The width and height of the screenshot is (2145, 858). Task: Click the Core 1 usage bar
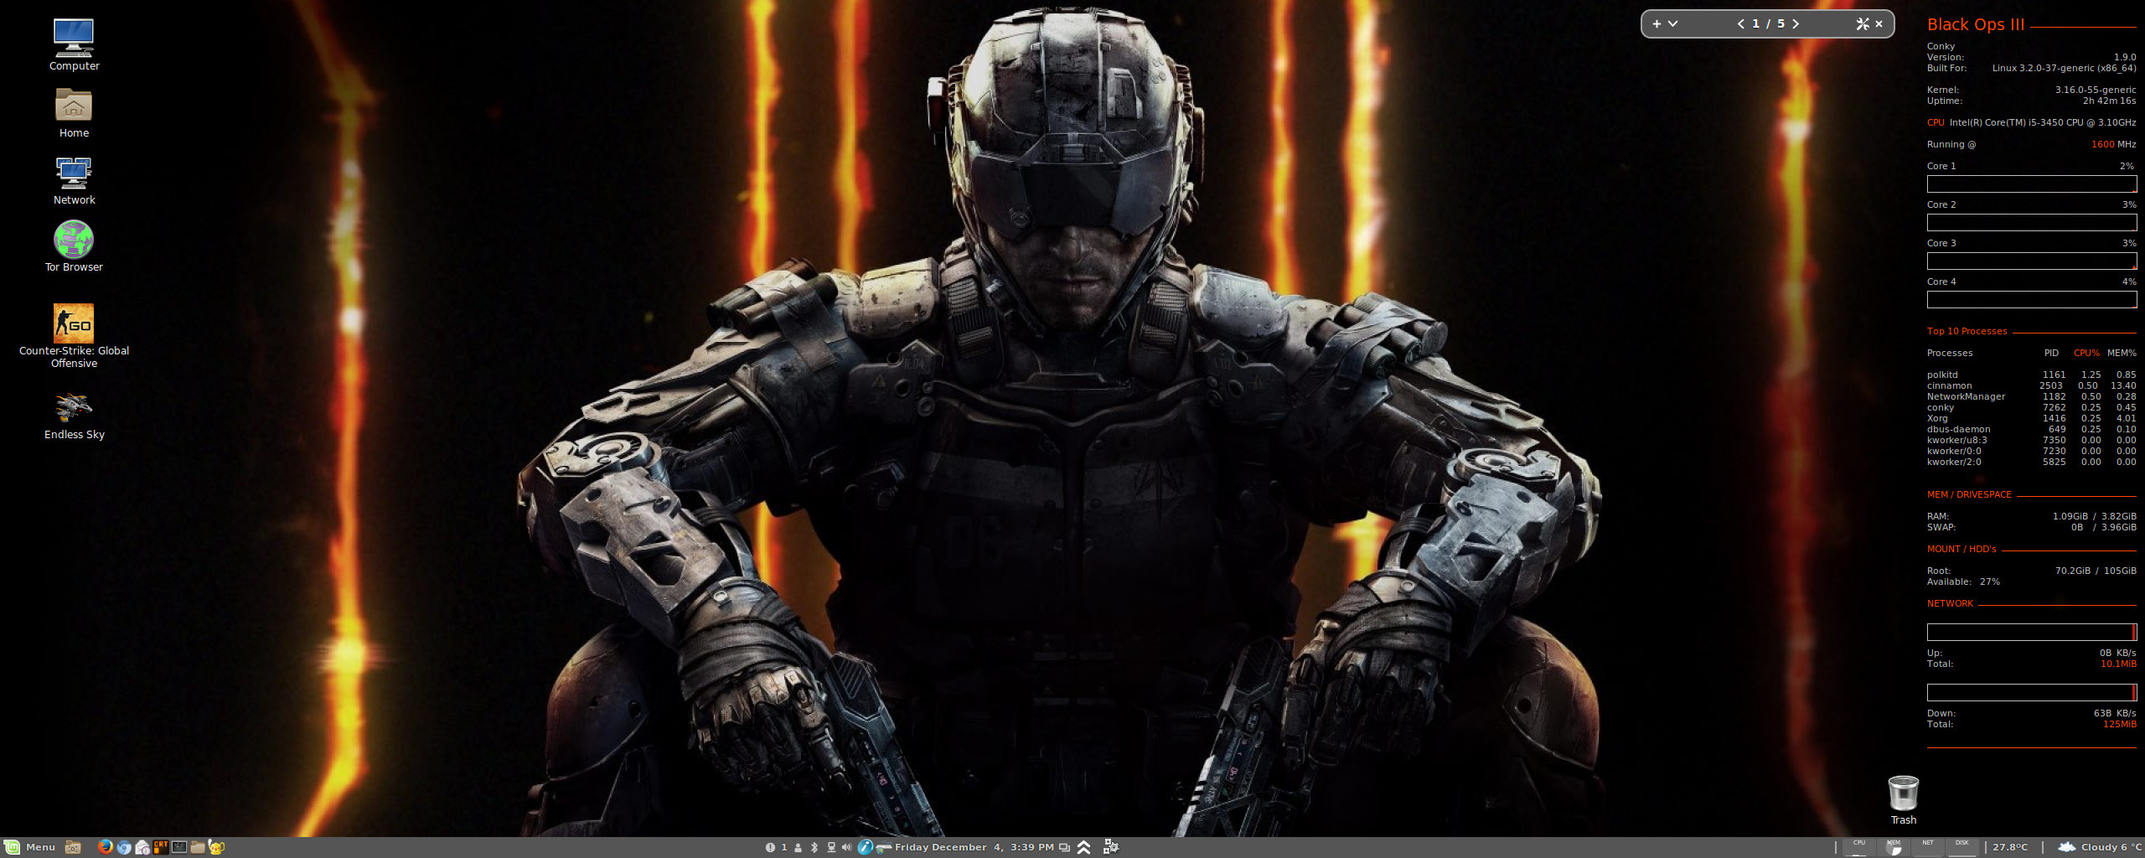coord(2031,183)
